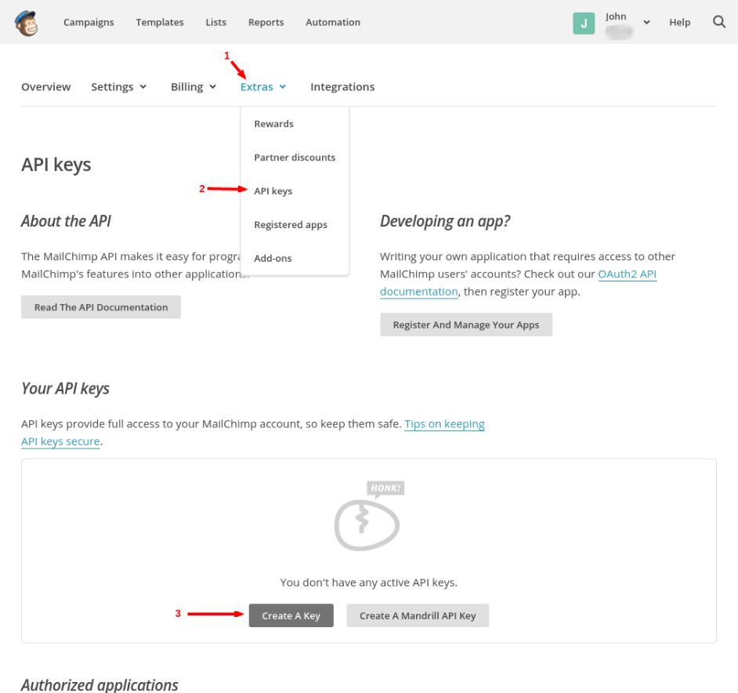The height and width of the screenshot is (693, 738).
Task: Switch to the Integrations tab
Action: [x=342, y=87]
